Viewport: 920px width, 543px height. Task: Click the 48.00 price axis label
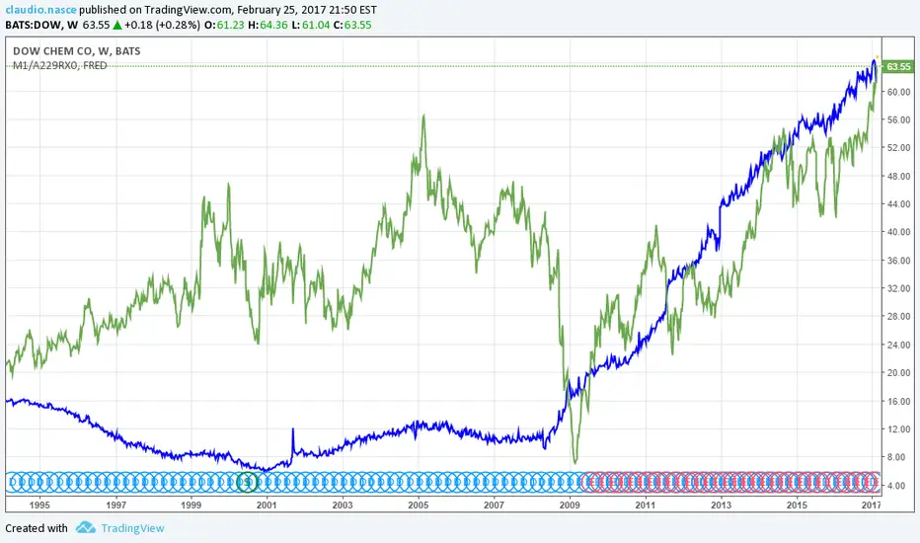click(x=899, y=176)
